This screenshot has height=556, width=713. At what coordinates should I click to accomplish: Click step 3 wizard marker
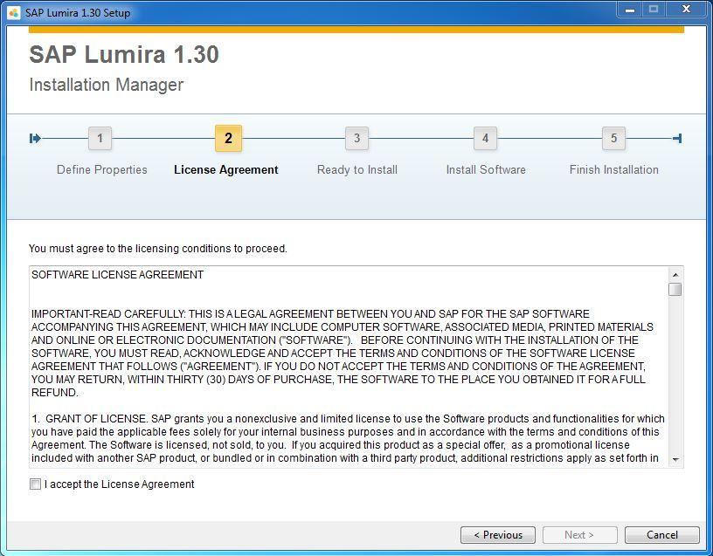point(357,138)
